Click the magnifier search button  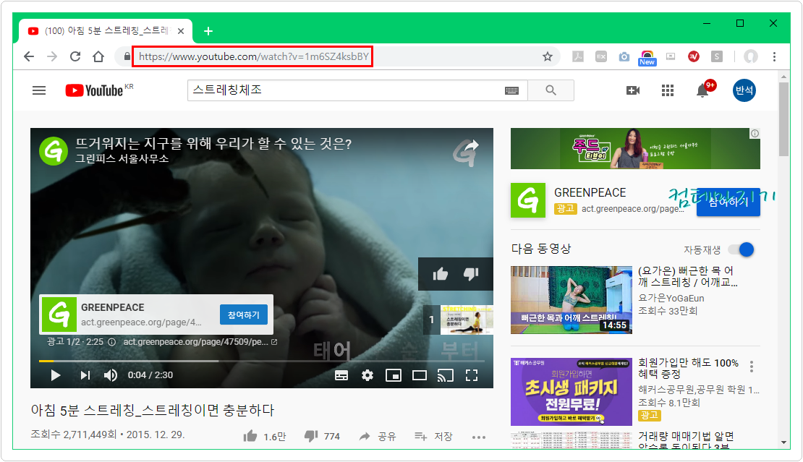tap(551, 90)
